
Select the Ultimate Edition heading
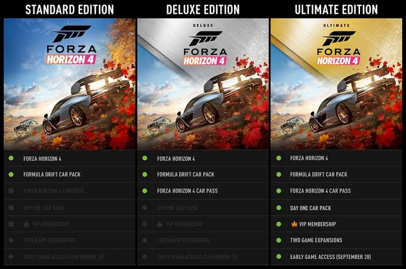336,10
